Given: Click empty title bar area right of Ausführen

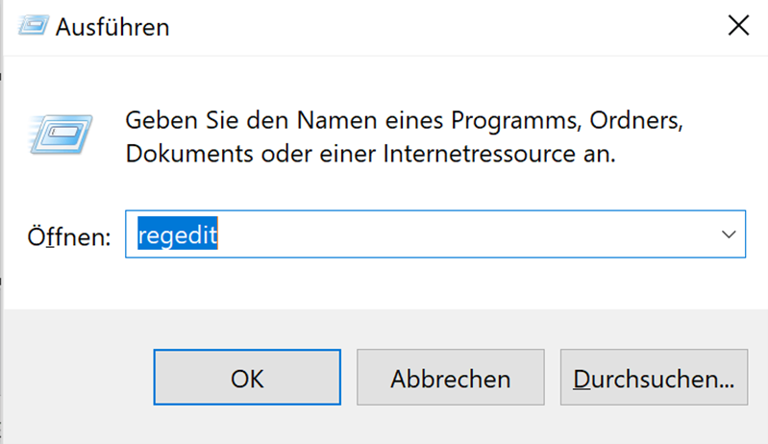Looking at the screenshot, I should [433, 27].
